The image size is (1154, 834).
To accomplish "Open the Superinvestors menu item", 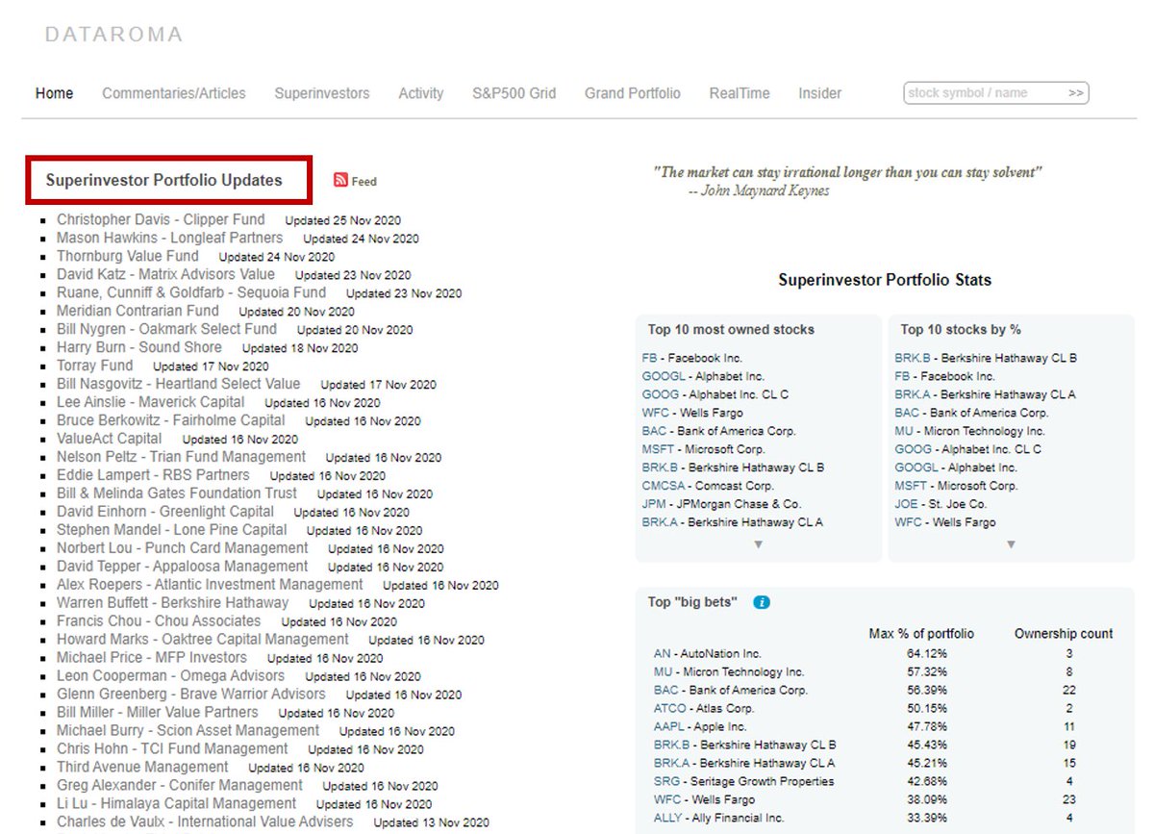I will [x=322, y=93].
